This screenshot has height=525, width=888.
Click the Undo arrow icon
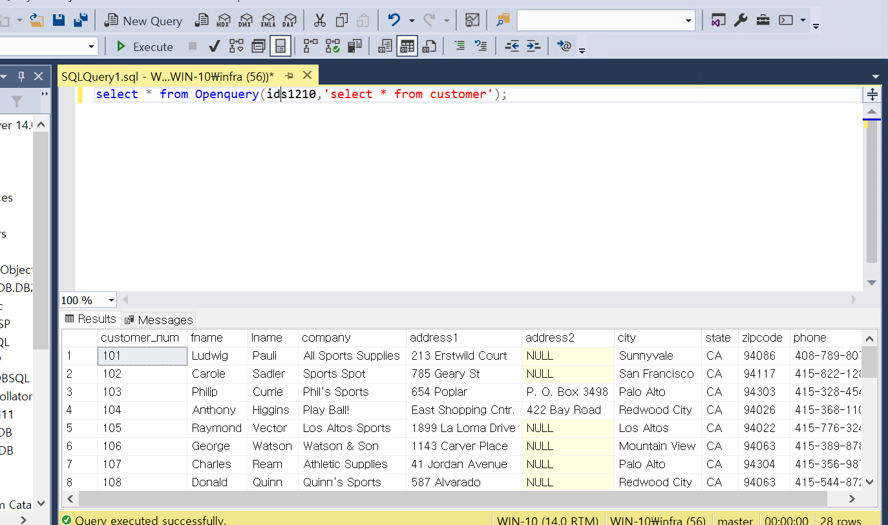(394, 21)
